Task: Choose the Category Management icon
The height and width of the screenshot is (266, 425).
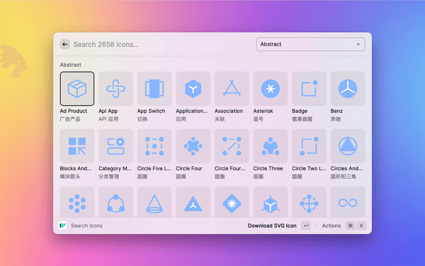Action: pyautogui.click(x=116, y=146)
